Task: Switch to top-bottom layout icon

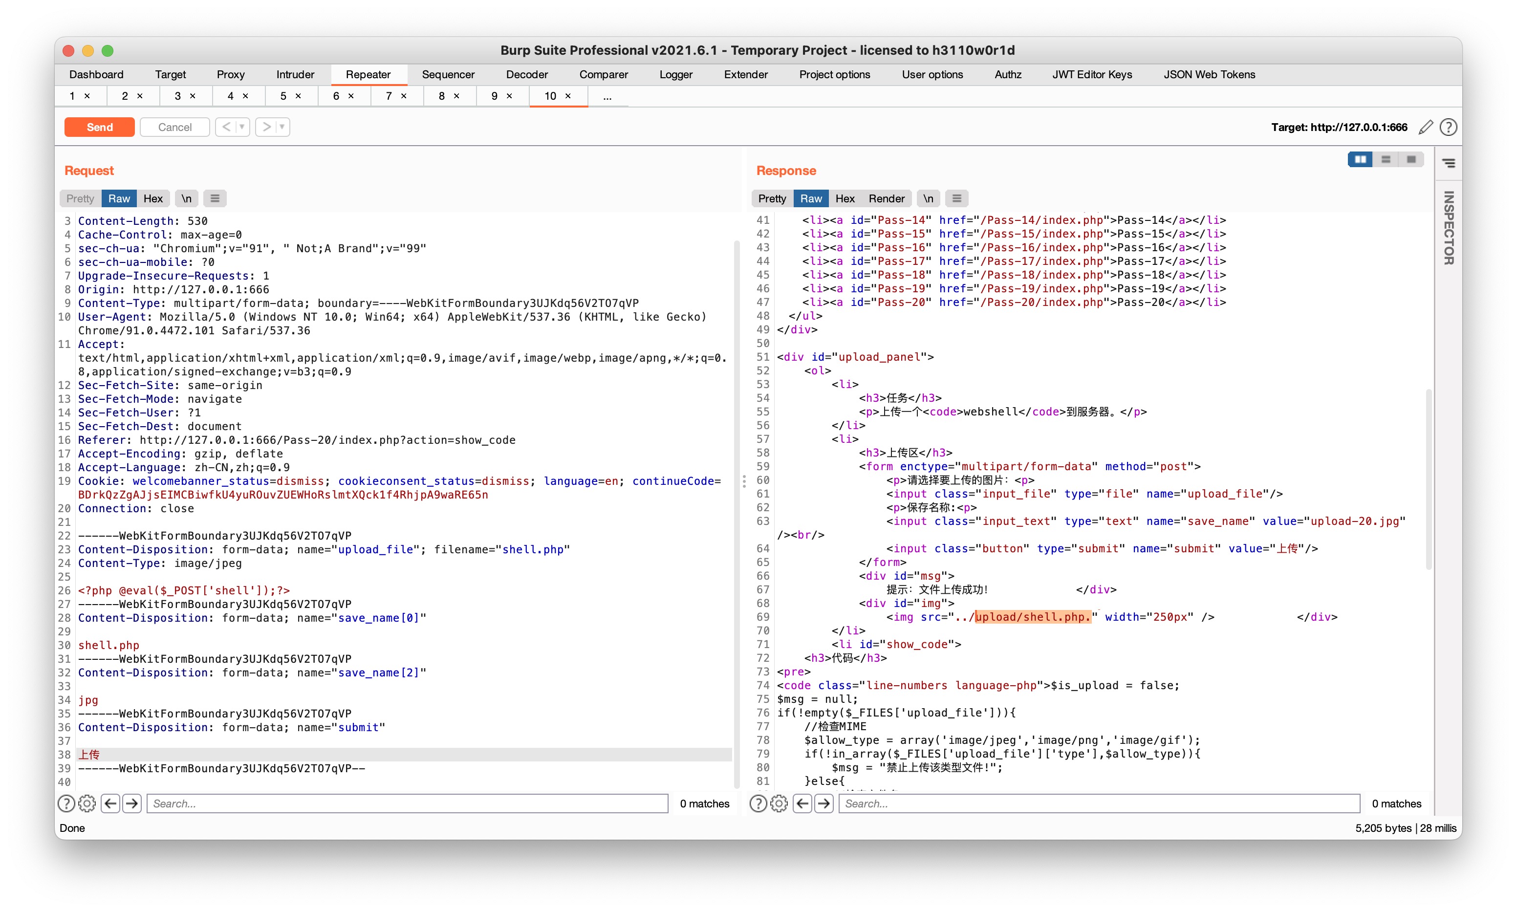Action: tap(1386, 160)
